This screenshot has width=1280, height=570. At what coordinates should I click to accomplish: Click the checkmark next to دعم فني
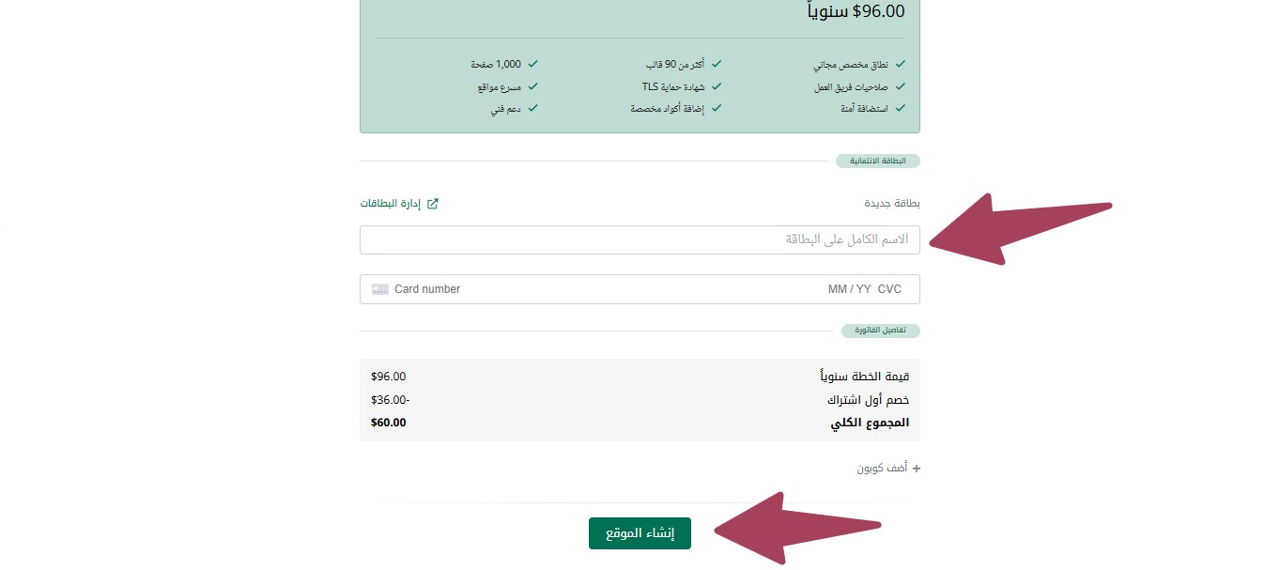click(532, 108)
